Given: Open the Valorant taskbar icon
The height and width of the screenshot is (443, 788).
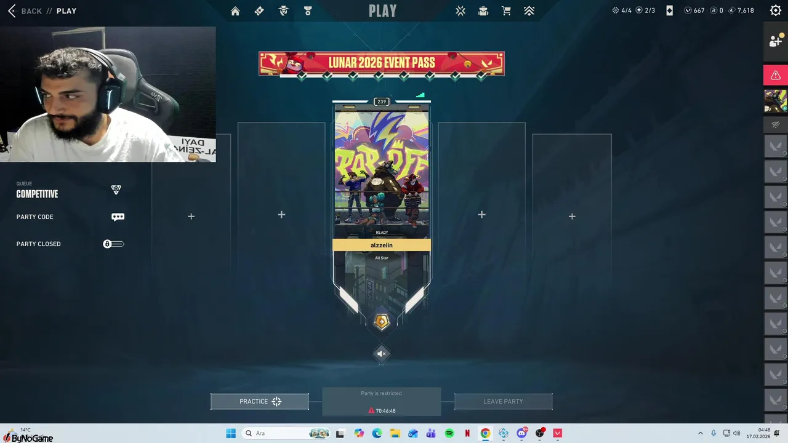Looking at the screenshot, I should (558, 433).
